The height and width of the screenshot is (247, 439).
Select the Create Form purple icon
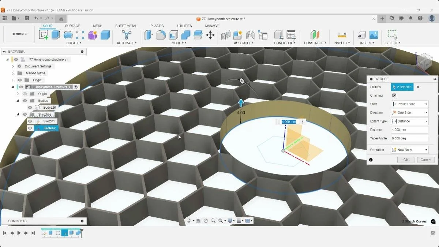pyautogui.click(x=93, y=35)
